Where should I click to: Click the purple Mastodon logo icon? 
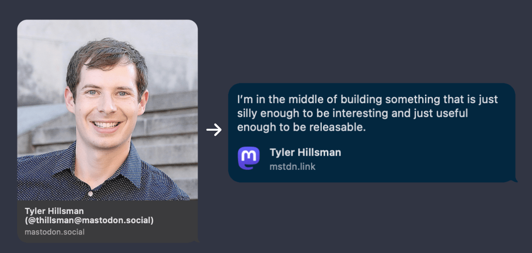(x=249, y=158)
